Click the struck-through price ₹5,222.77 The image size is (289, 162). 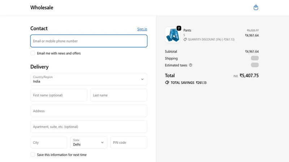[253, 30]
